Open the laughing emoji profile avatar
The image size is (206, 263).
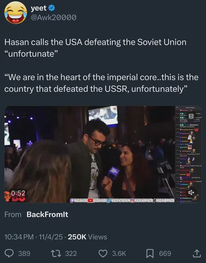click(15, 13)
